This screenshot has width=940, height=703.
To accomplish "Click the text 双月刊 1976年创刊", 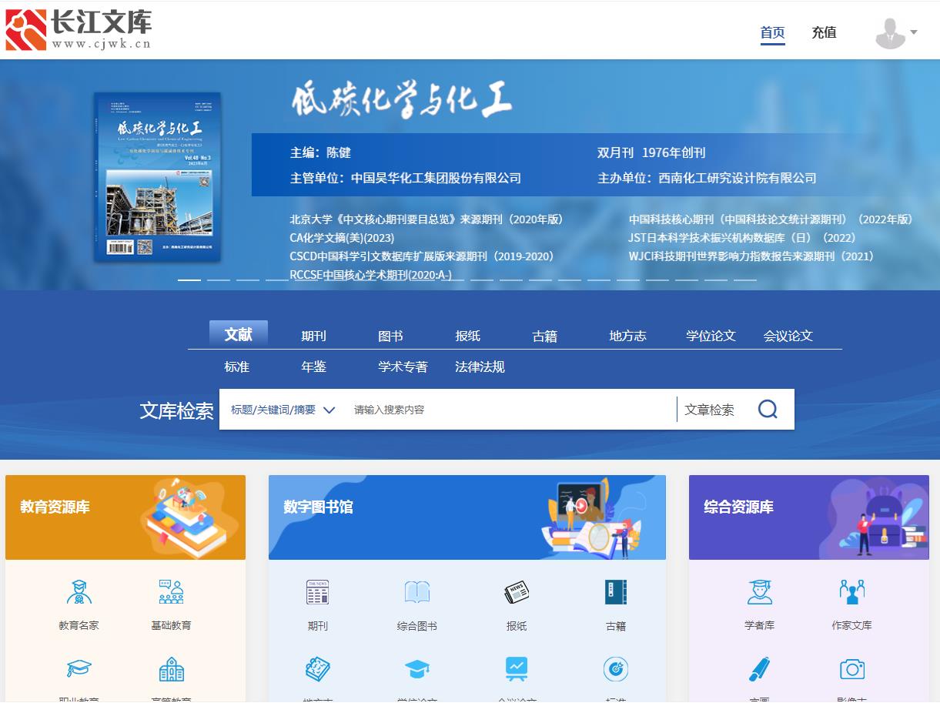I will tap(651, 152).
